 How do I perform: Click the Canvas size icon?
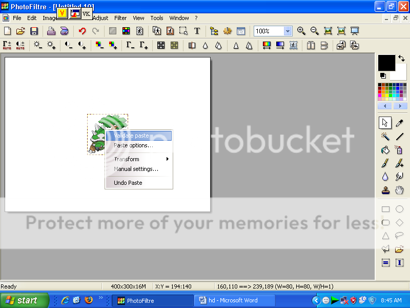[170, 31]
